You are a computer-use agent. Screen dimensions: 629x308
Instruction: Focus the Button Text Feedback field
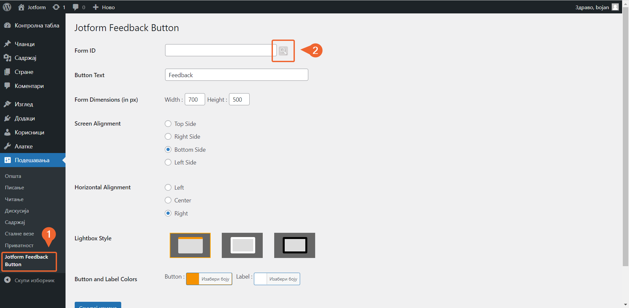tap(237, 75)
